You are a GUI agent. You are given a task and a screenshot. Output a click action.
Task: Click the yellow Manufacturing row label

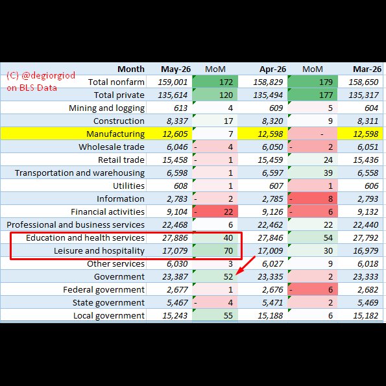click(x=115, y=134)
